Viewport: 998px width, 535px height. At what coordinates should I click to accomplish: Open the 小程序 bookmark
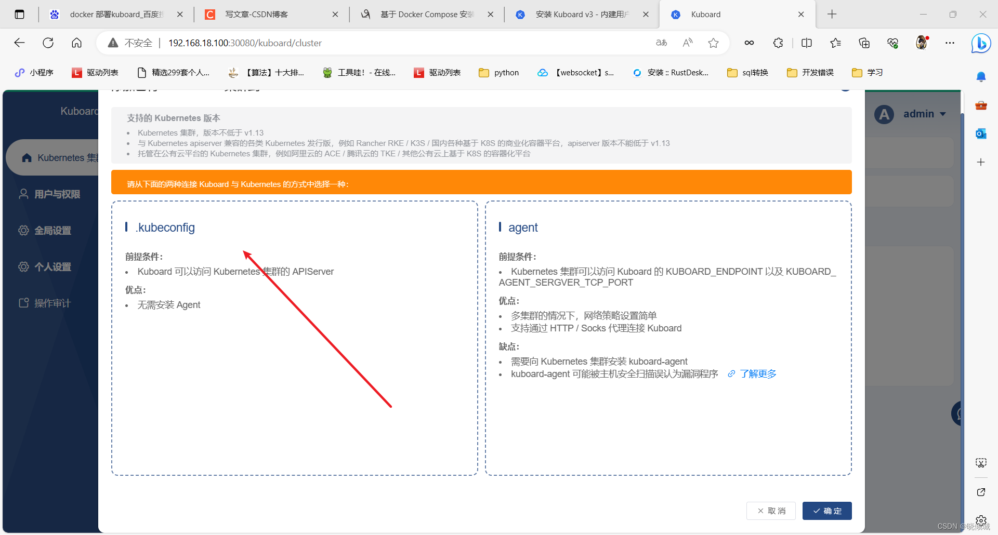[34, 73]
